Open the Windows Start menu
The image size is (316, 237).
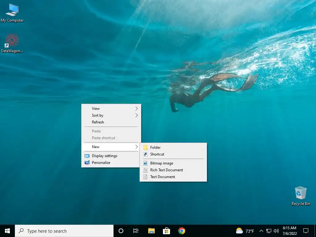tap(7, 231)
